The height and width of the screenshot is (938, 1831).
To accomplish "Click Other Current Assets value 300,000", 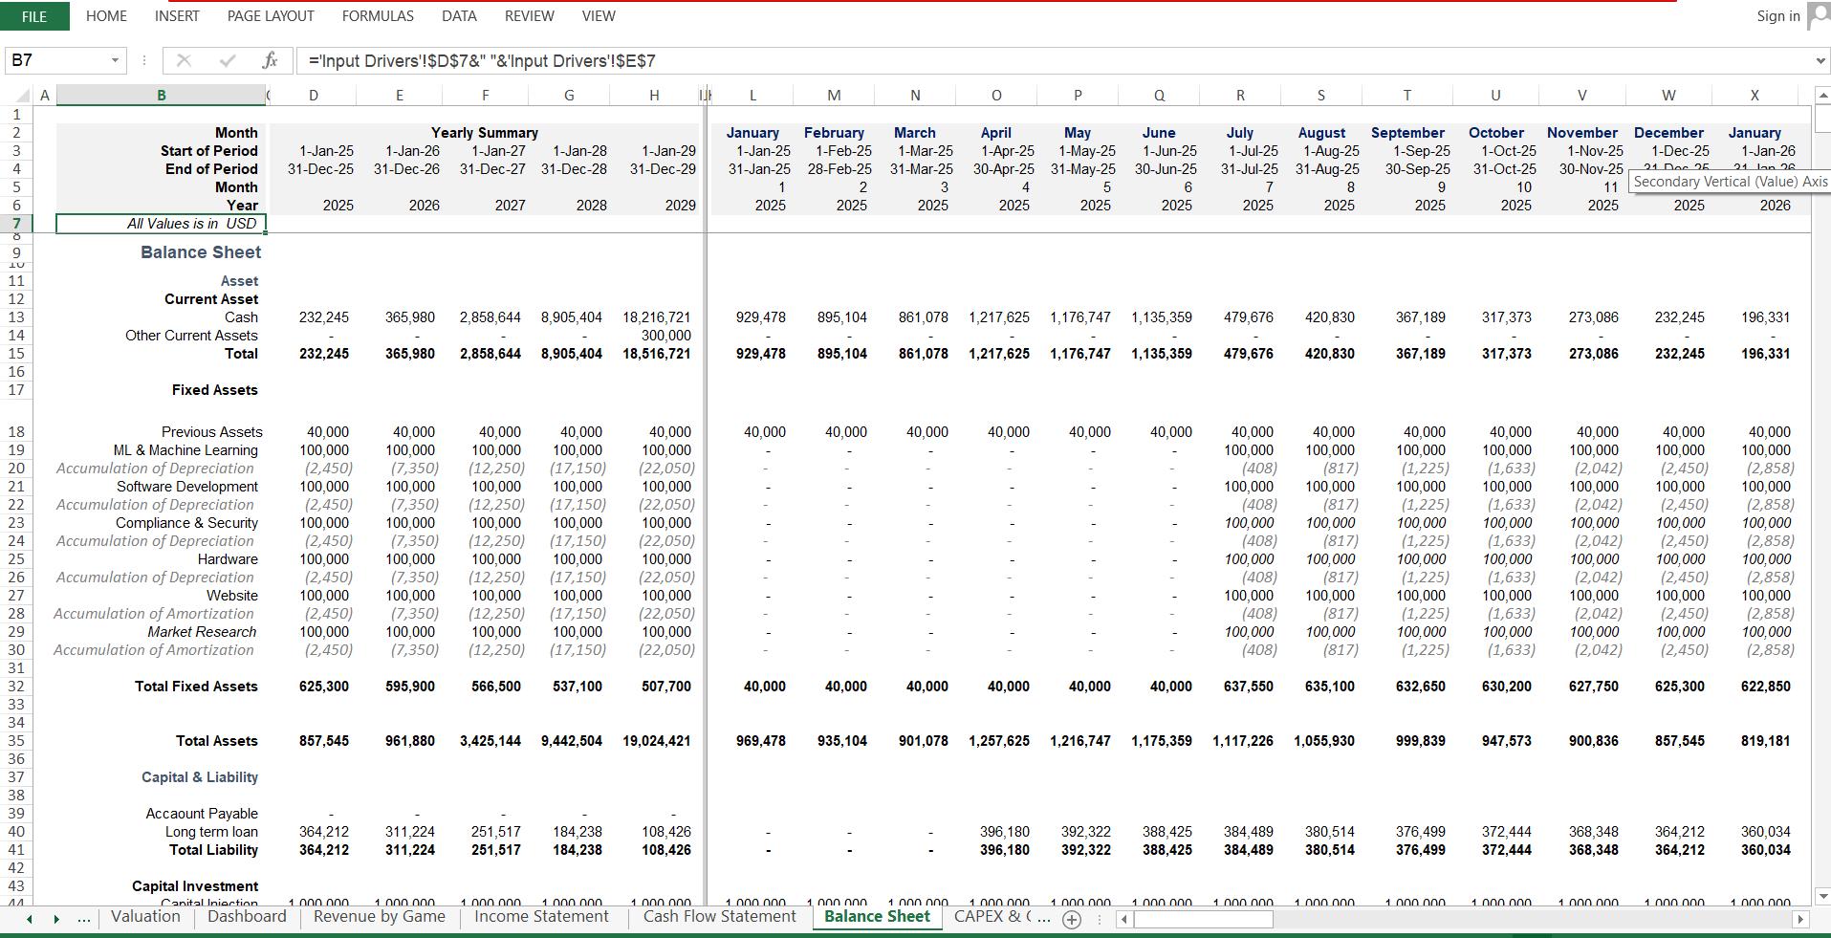I will pyautogui.click(x=665, y=336).
